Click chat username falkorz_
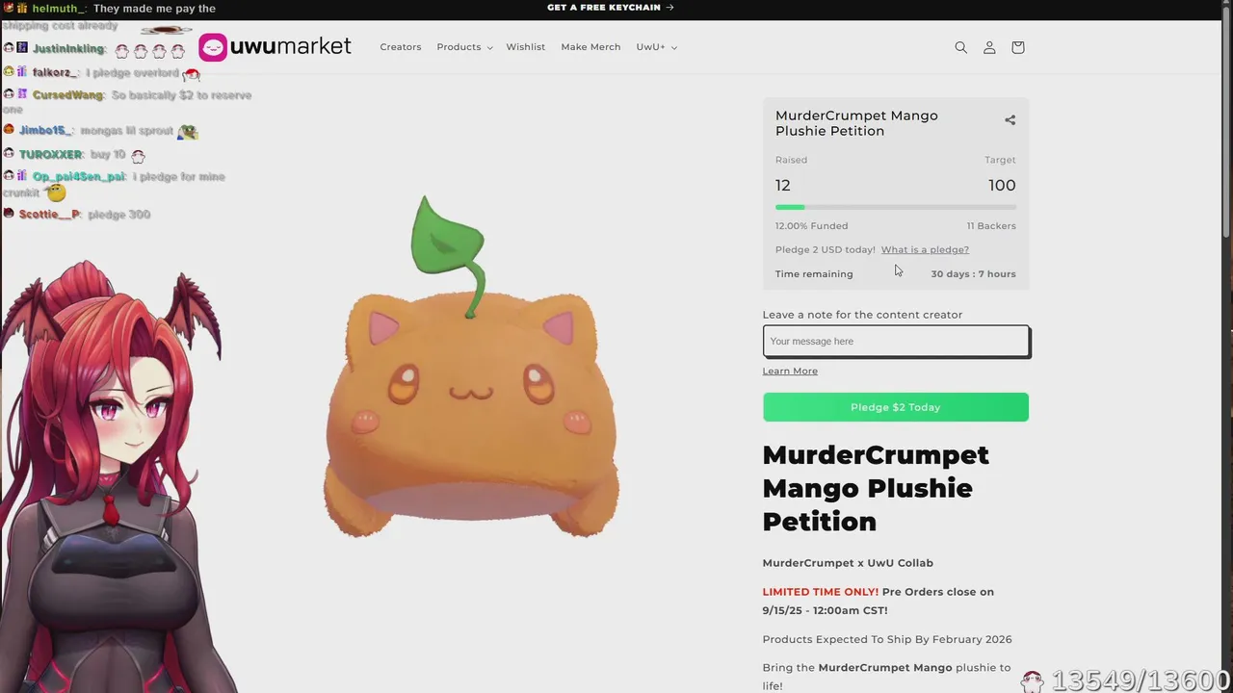The height and width of the screenshot is (693, 1233). (x=55, y=73)
